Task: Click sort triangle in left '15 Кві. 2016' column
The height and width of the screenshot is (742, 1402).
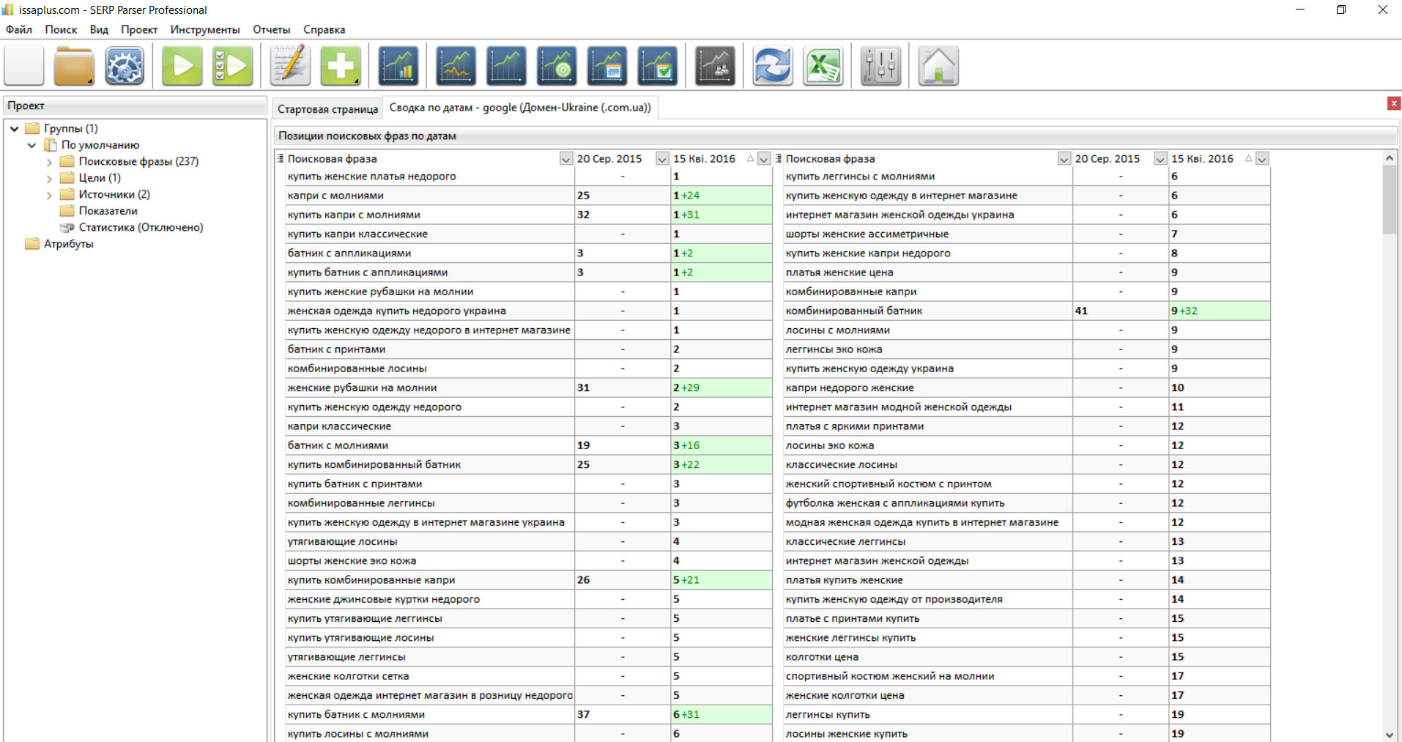Action: click(x=750, y=158)
